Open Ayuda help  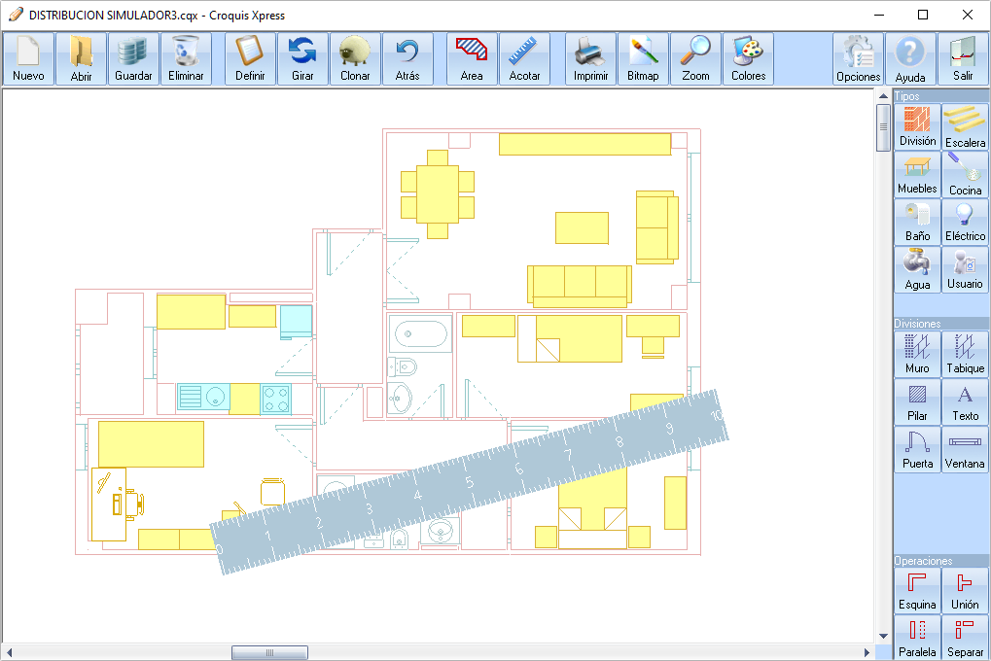click(x=910, y=59)
